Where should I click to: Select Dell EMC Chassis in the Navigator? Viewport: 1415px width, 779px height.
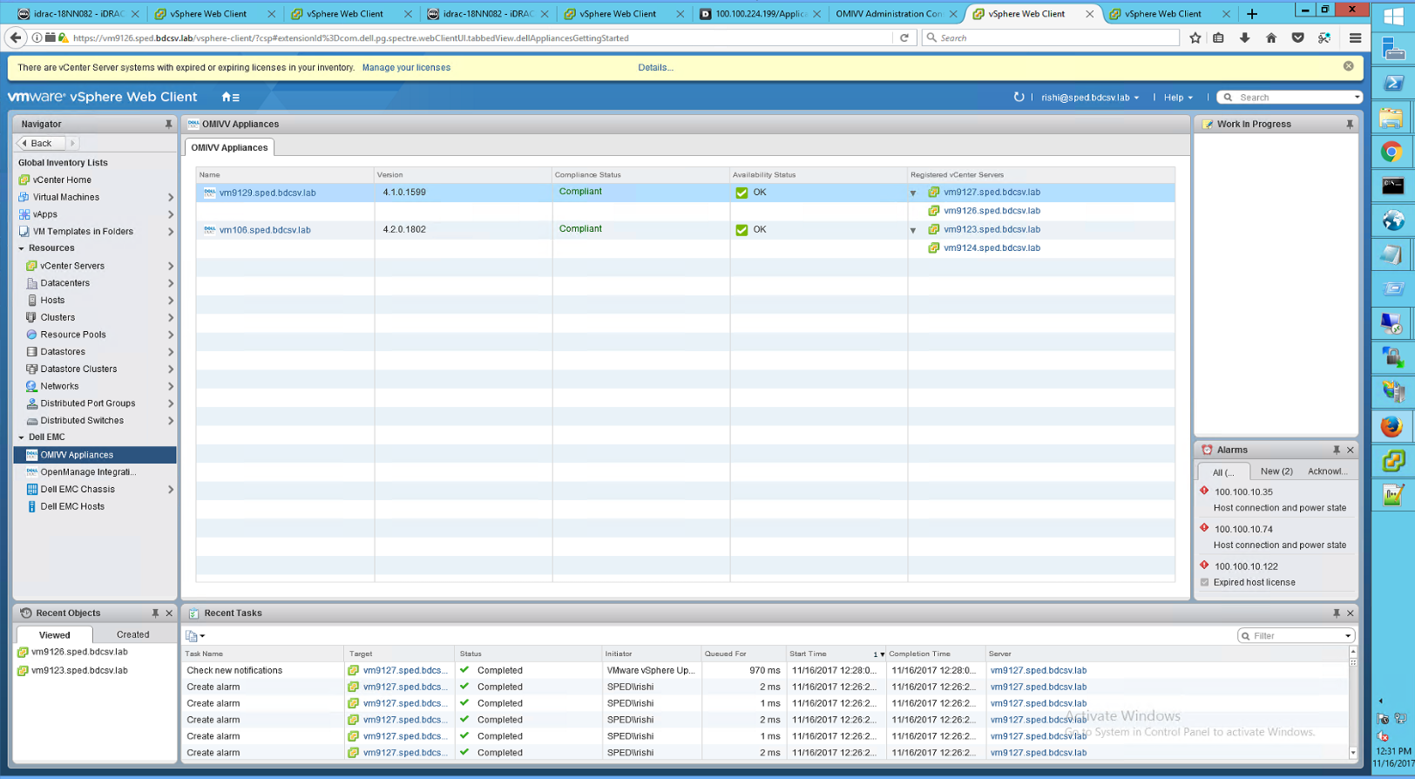78,490
